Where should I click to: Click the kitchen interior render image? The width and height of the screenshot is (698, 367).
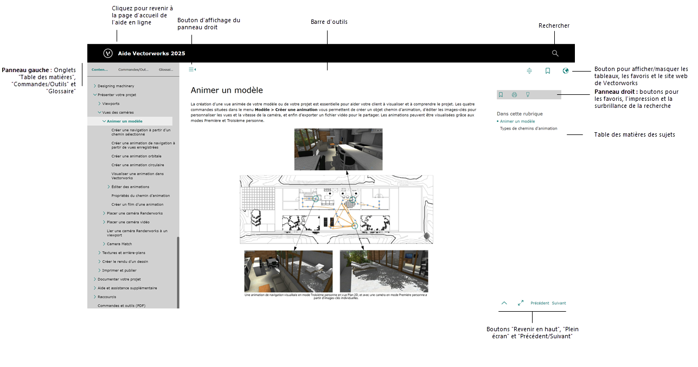(338, 149)
